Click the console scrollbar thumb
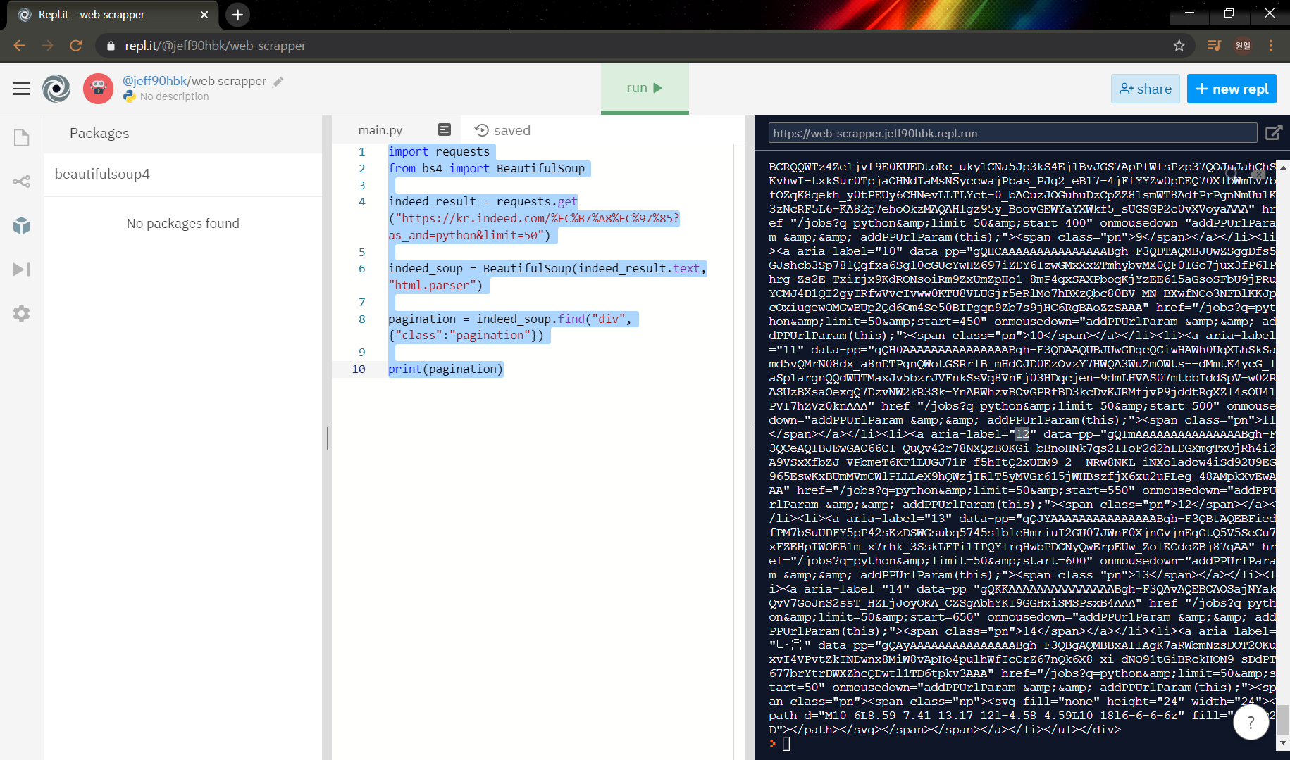This screenshot has width=1290, height=760. click(1283, 719)
